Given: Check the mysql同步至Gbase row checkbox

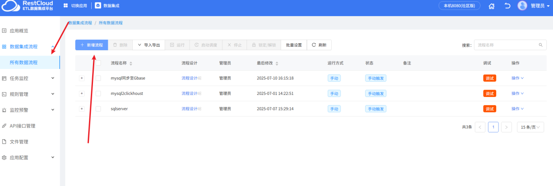Looking at the screenshot, I should click(98, 78).
